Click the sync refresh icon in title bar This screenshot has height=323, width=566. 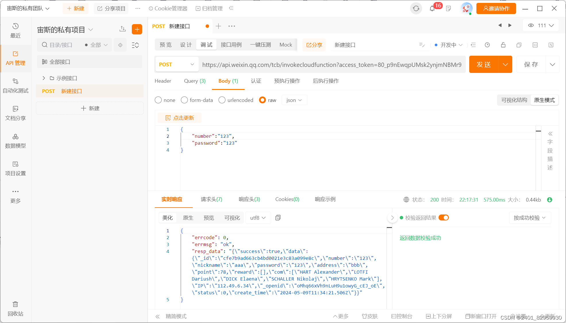point(416,9)
